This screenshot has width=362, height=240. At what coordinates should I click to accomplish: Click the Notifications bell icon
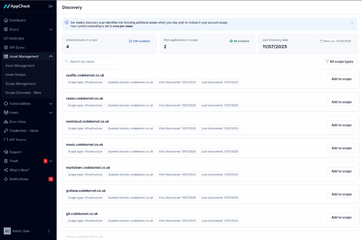[x=6, y=179]
